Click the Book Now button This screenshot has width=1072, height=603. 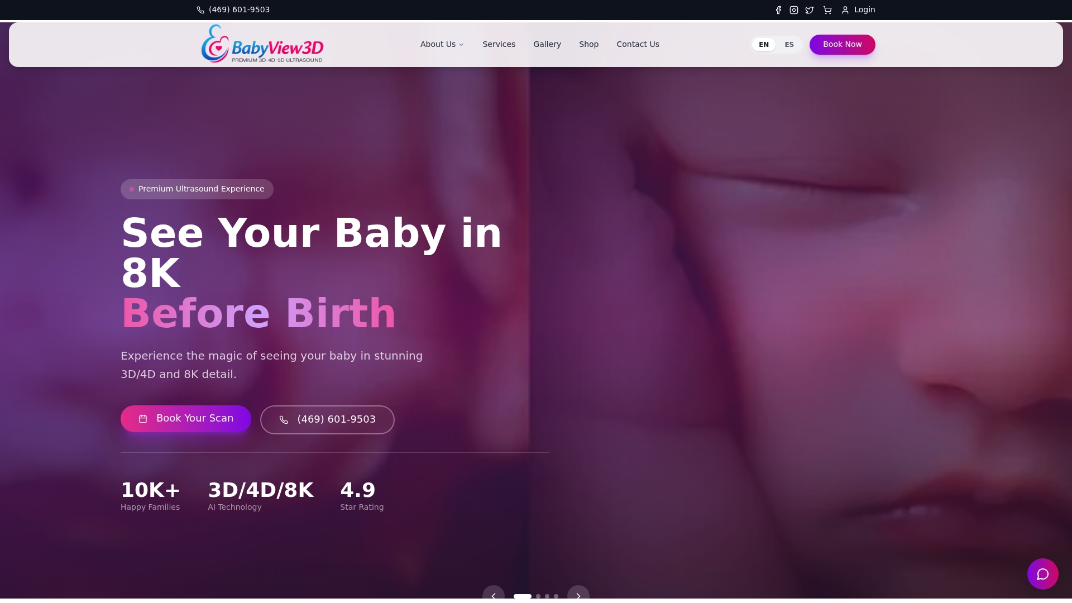pos(842,45)
